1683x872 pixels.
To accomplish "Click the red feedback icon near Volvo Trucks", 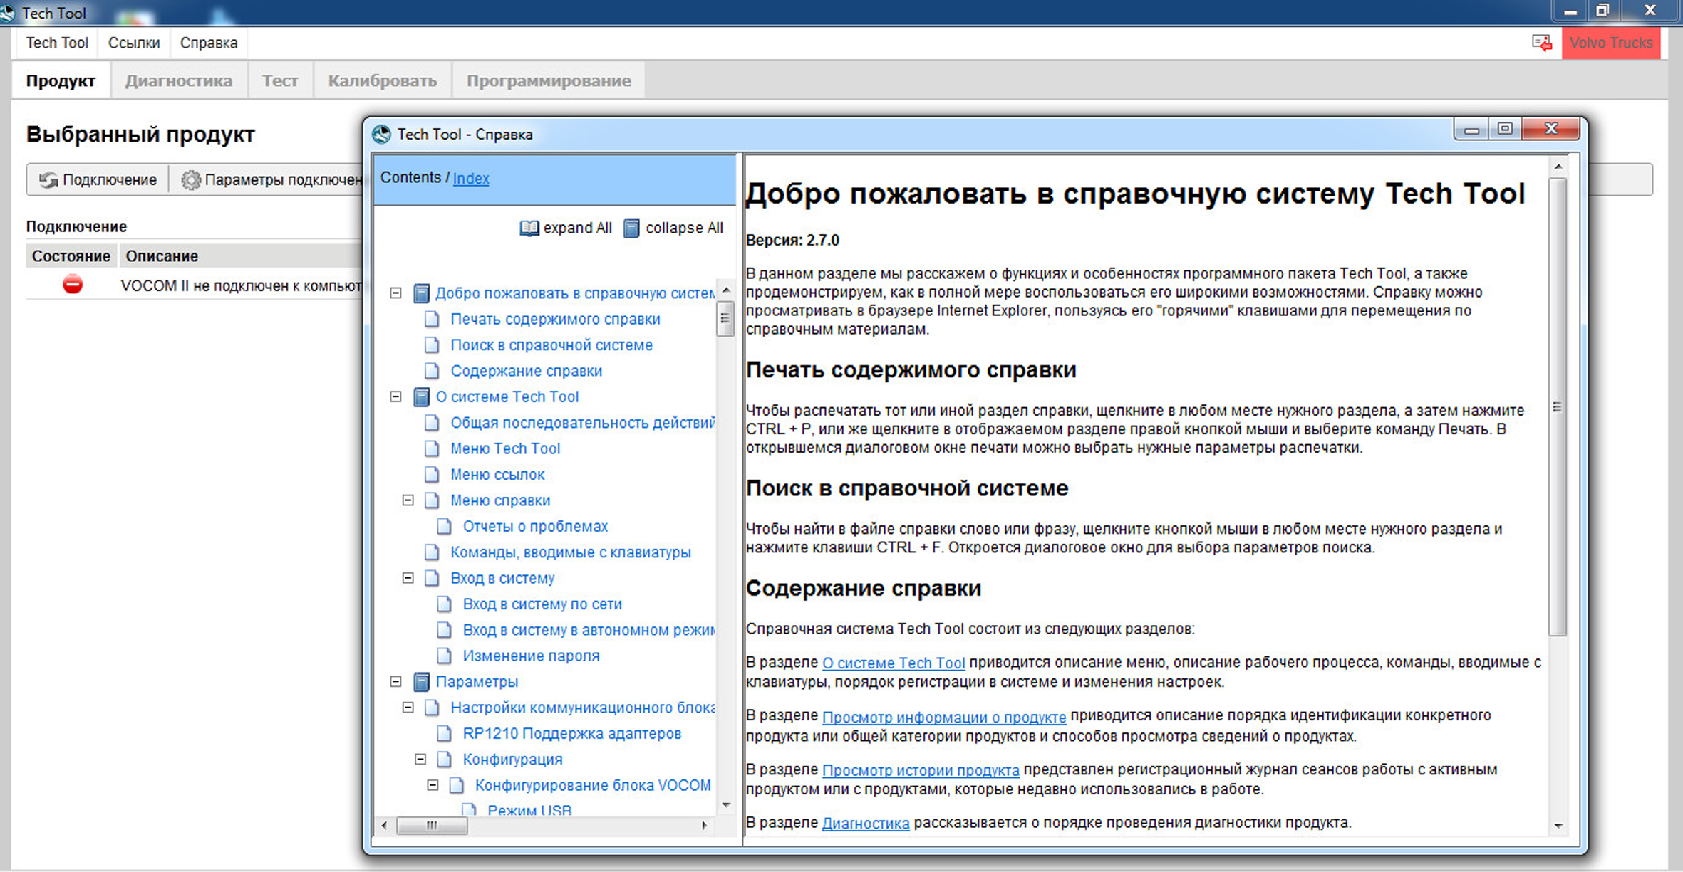I will [x=1541, y=43].
